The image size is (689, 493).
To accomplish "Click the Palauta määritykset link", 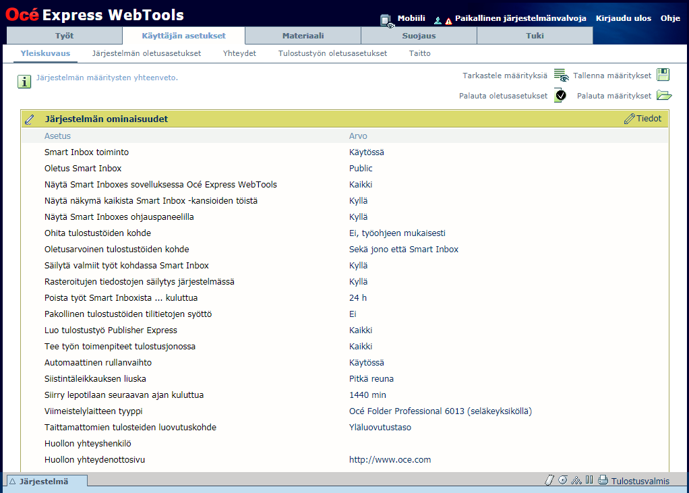I will 614,96.
